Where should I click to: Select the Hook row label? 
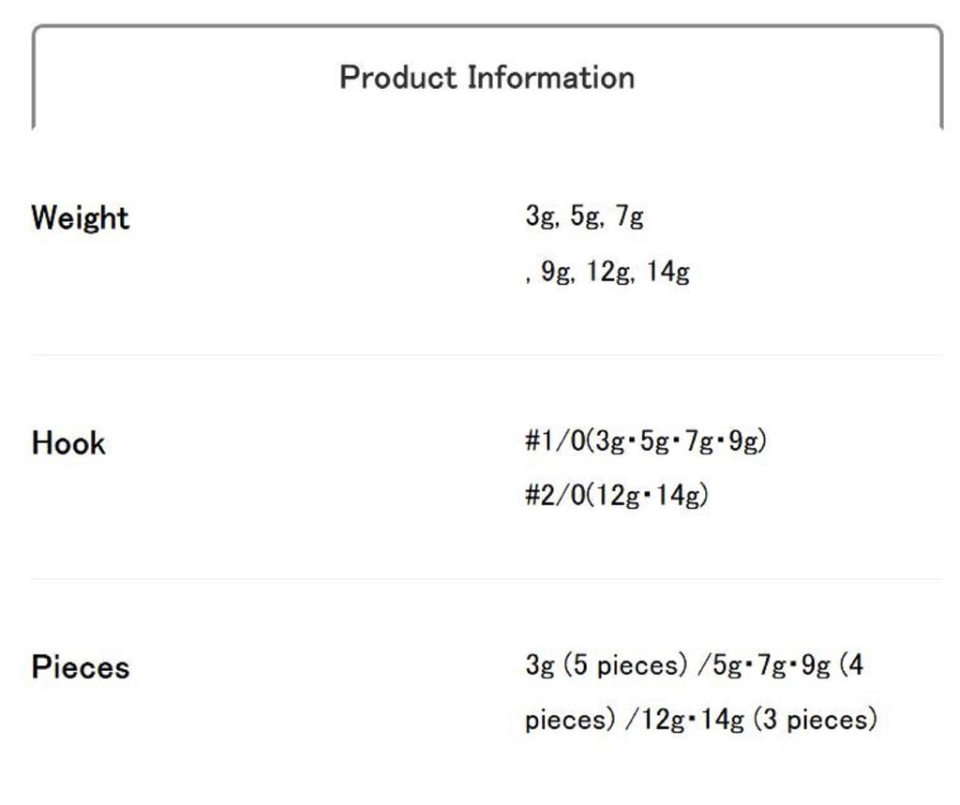tap(68, 442)
